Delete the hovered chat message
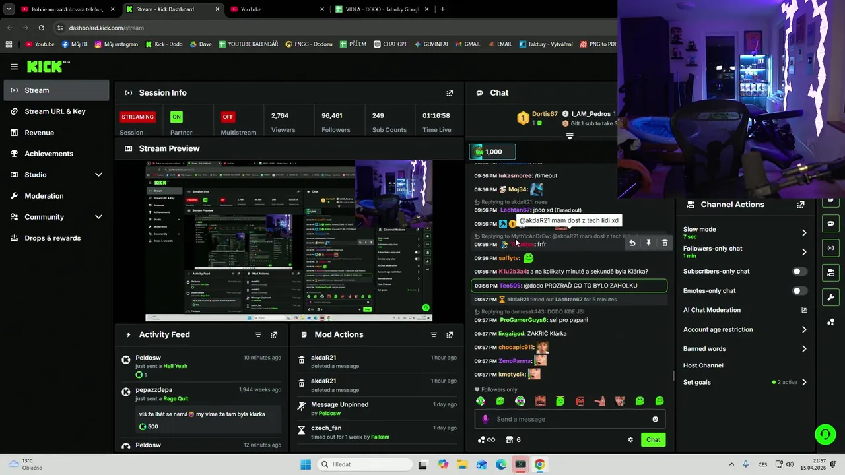Viewport: 845px width, 475px height. [x=665, y=243]
